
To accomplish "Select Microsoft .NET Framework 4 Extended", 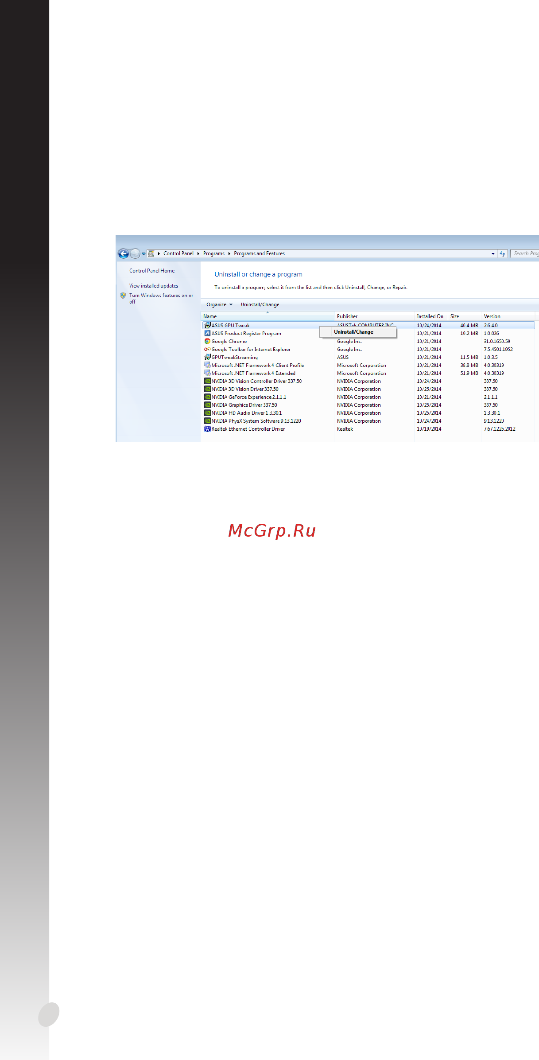I will coord(368,373).
